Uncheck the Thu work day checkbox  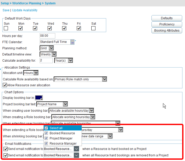64,28
